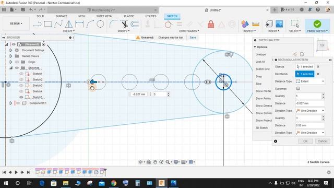Image resolution: width=334 pixels, height=188 pixels.
Task: Select the Line sketch tool
Action: (x=37, y=24)
